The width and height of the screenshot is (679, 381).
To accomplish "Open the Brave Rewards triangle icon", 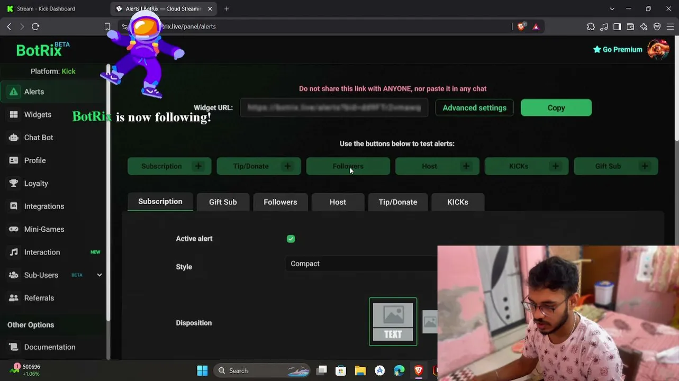I will pyautogui.click(x=536, y=26).
